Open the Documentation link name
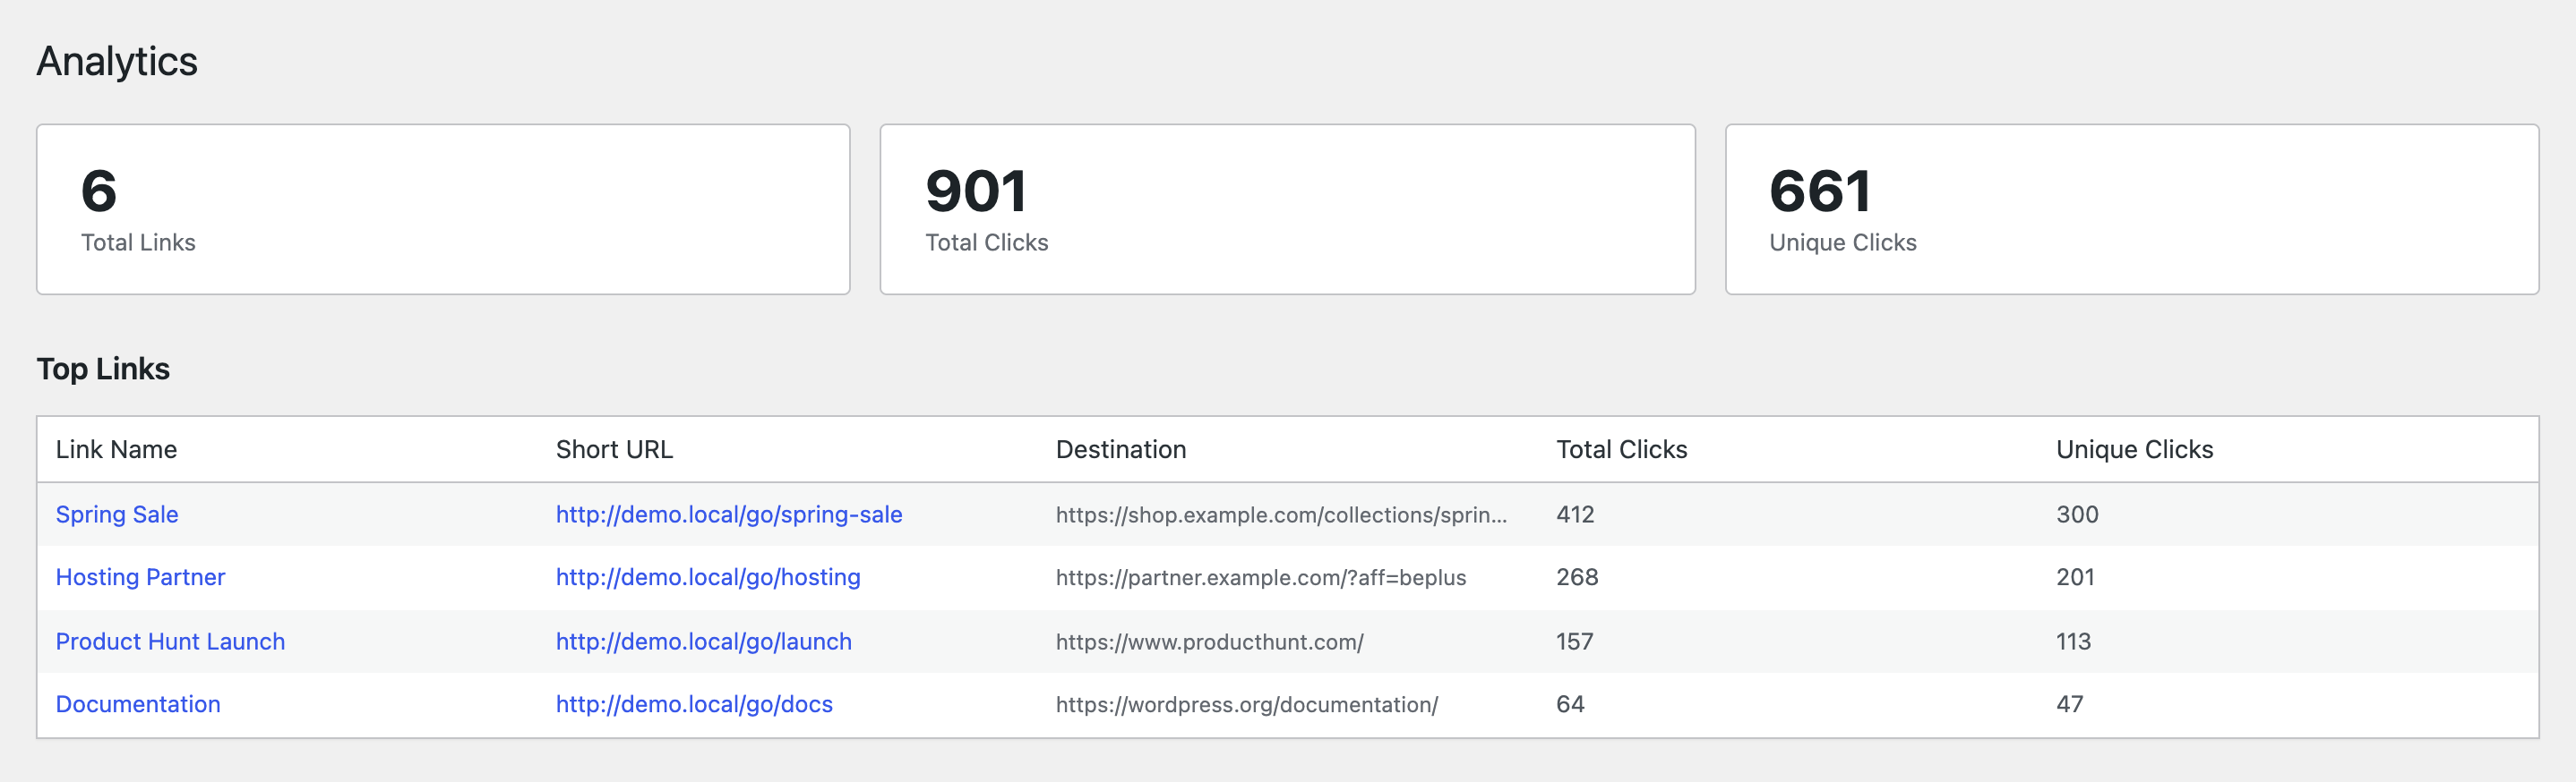Viewport: 2576px width, 782px height. tap(138, 704)
